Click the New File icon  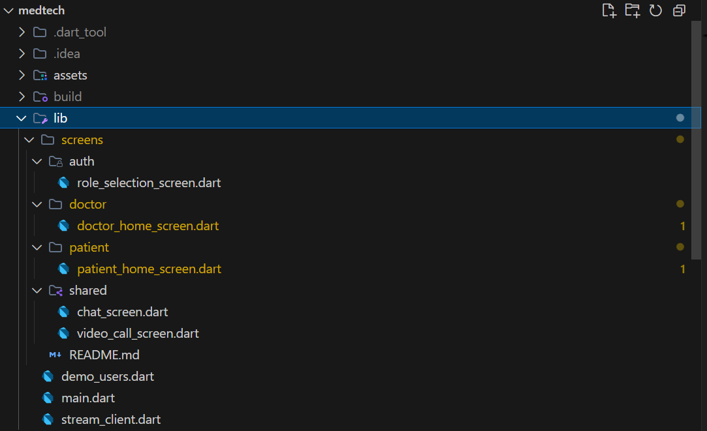(x=608, y=10)
